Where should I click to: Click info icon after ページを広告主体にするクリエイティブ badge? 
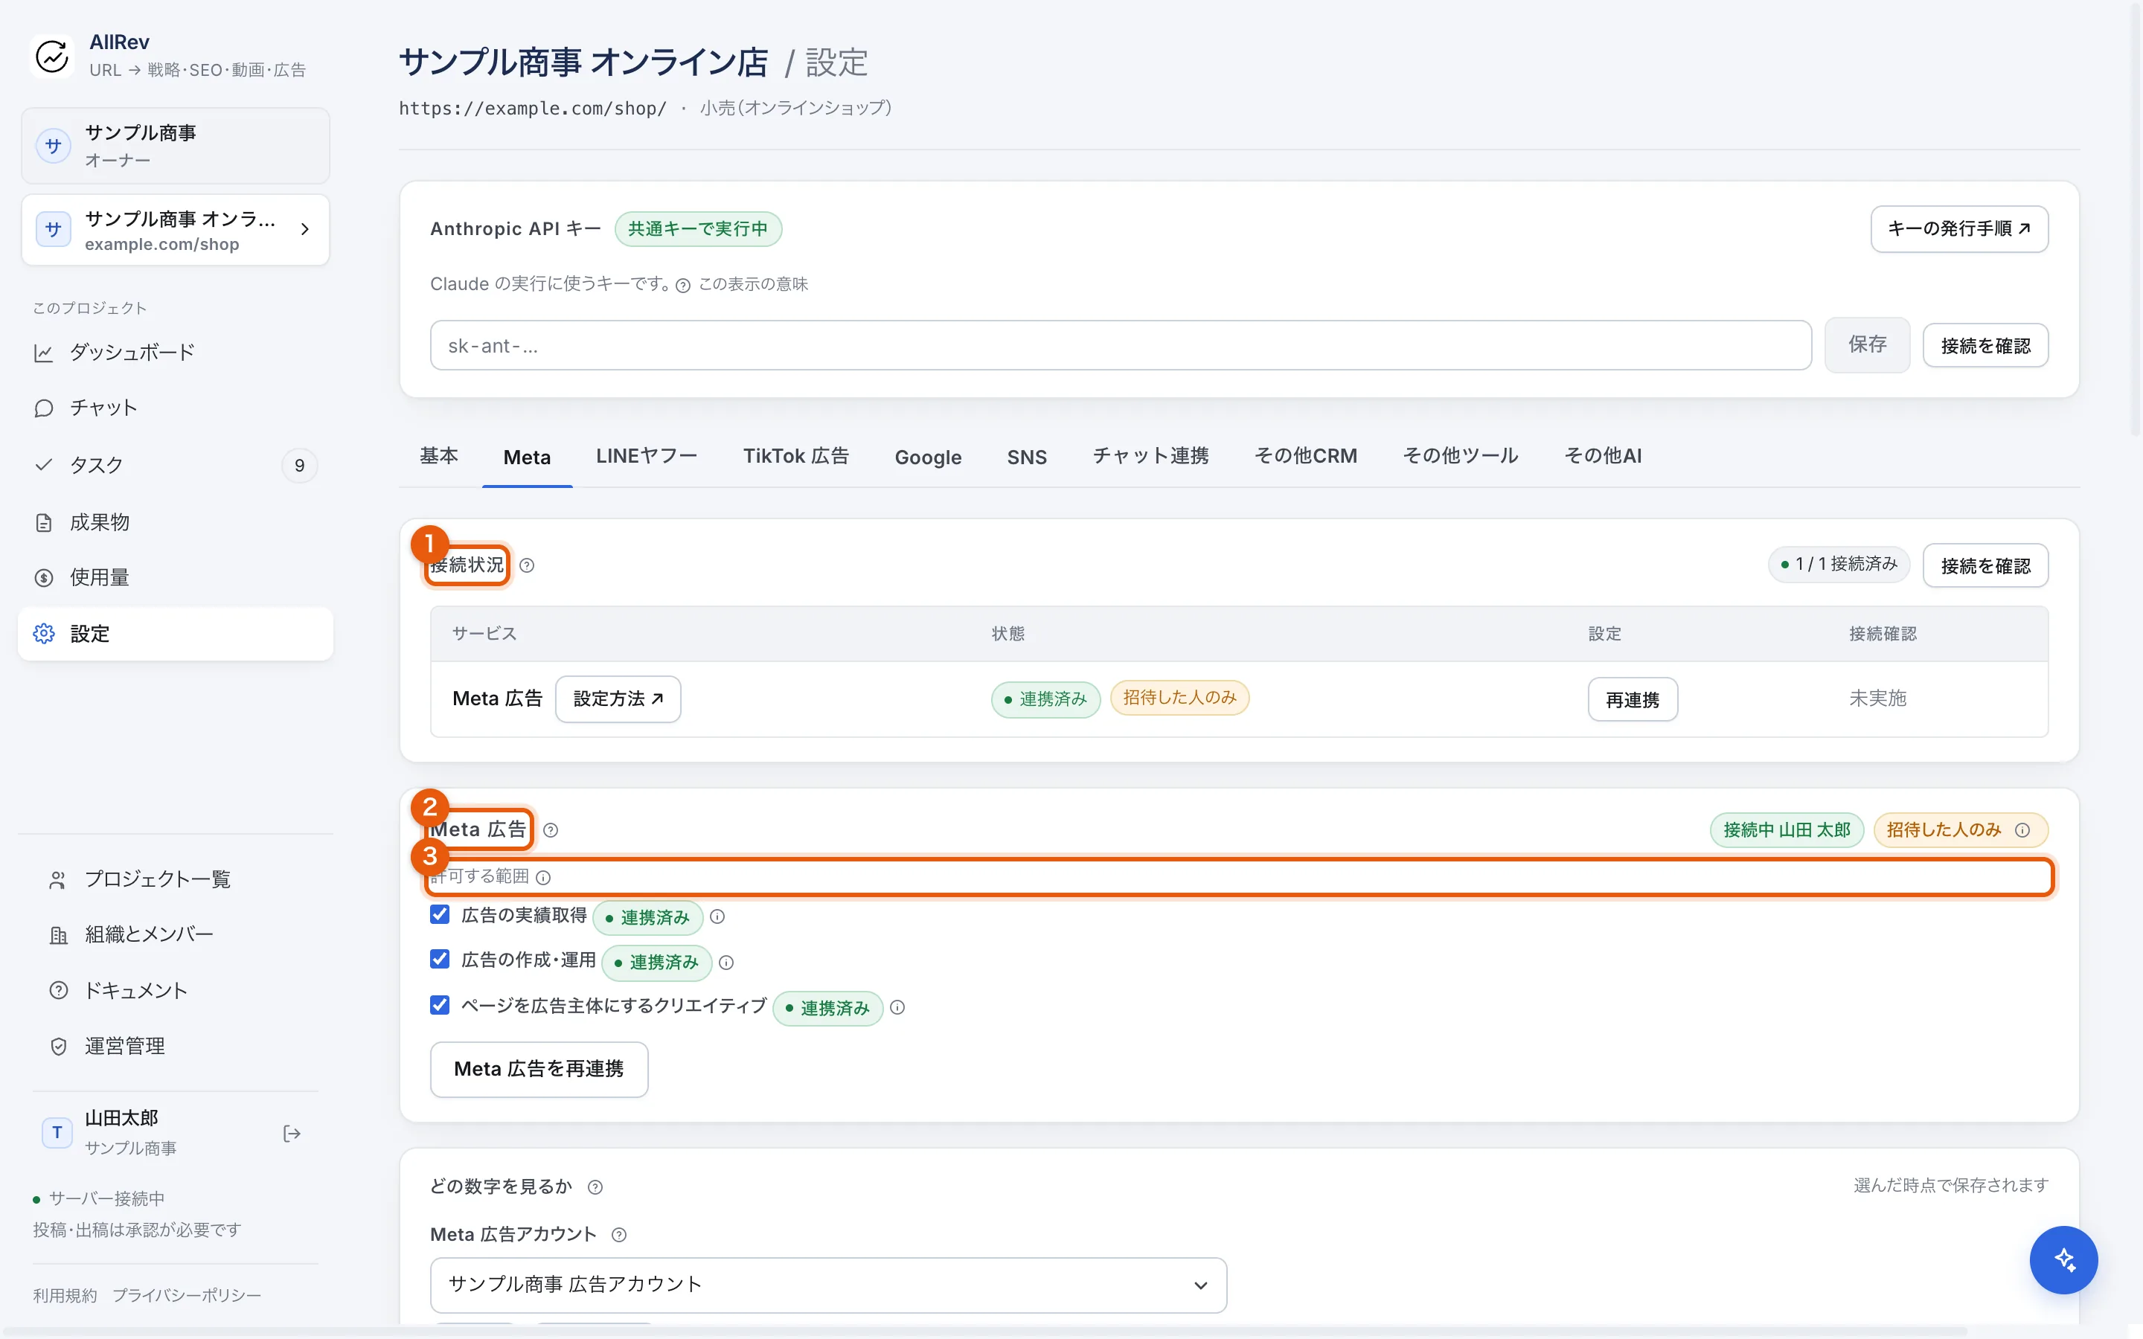click(897, 1008)
